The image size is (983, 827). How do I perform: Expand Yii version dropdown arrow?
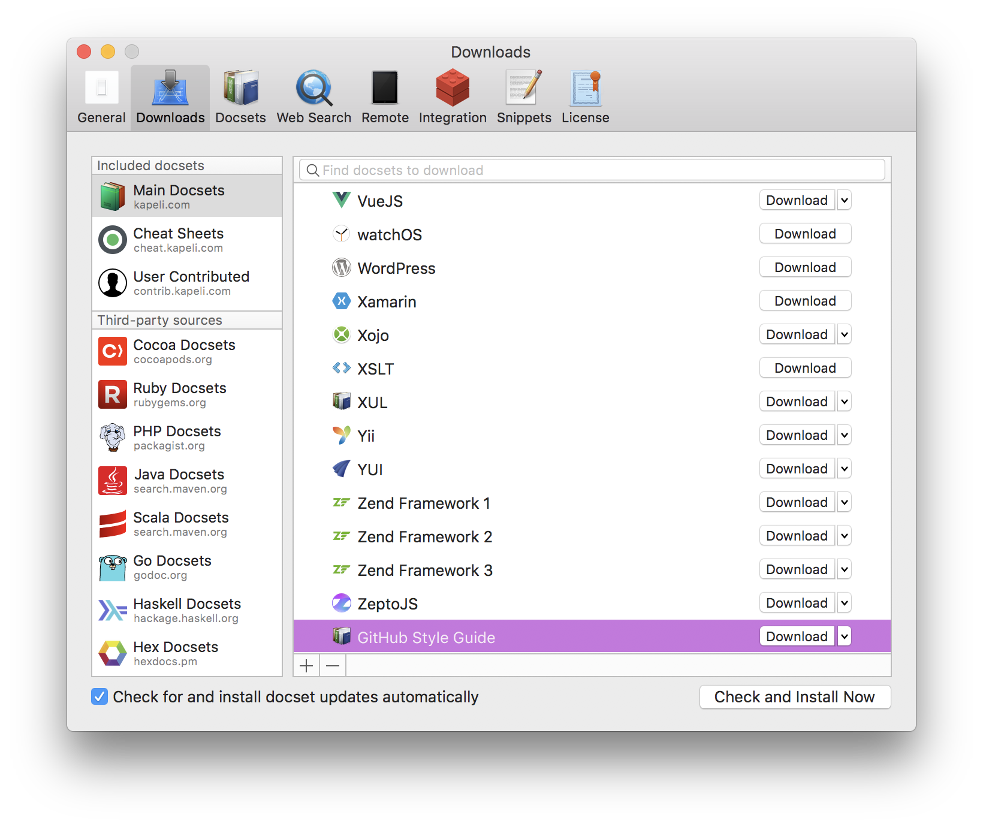point(845,435)
